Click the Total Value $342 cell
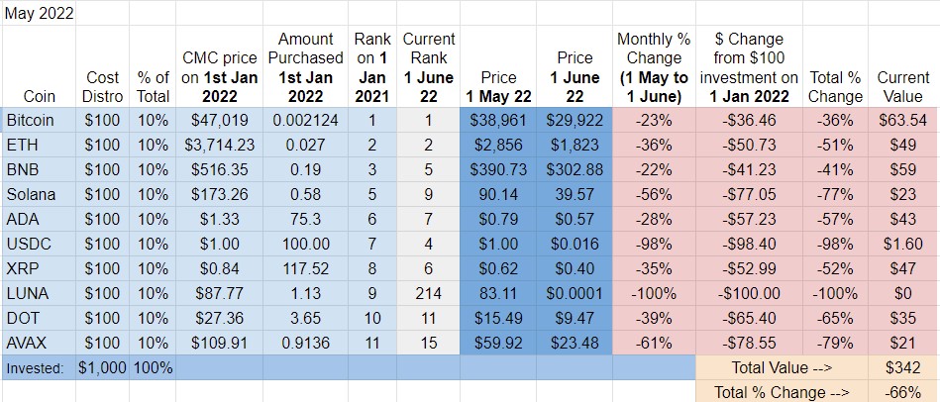 click(x=903, y=367)
